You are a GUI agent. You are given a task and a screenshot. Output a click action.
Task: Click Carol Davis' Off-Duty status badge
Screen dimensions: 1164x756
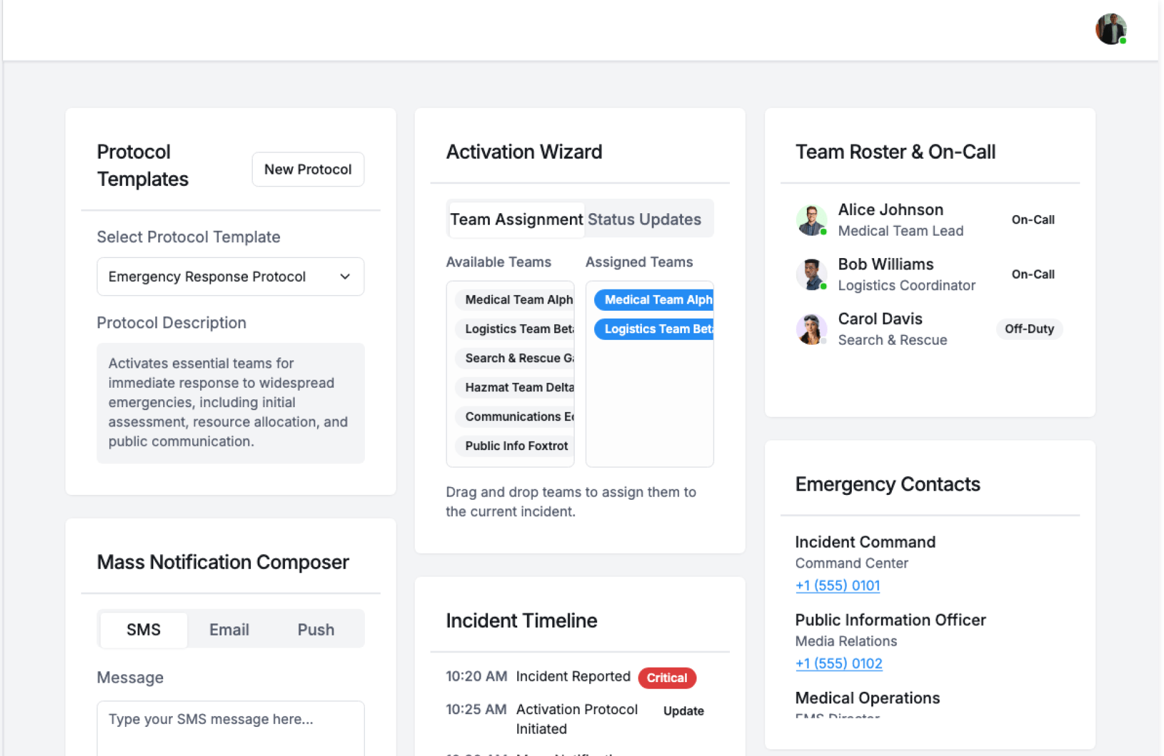1029,329
